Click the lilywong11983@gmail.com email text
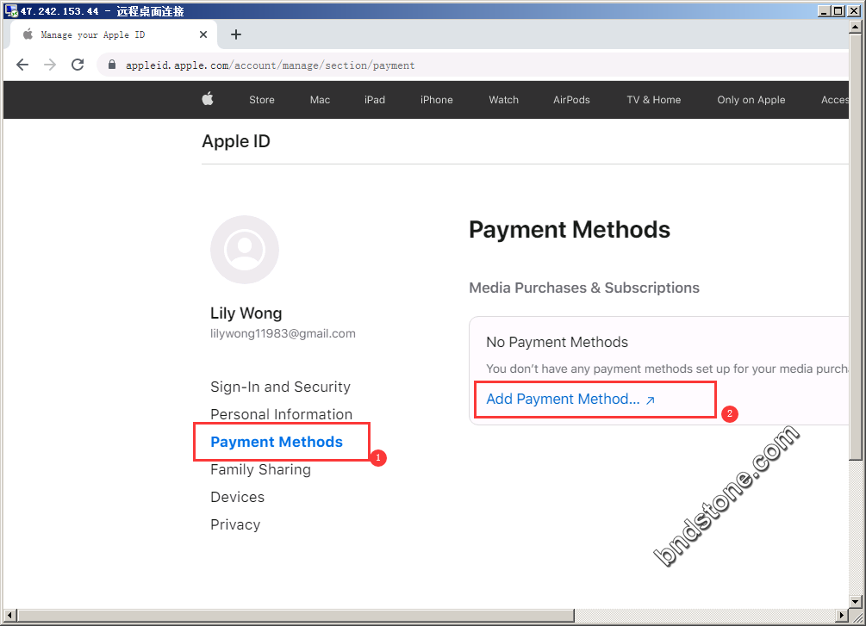This screenshot has height=626, width=866. 283,333
